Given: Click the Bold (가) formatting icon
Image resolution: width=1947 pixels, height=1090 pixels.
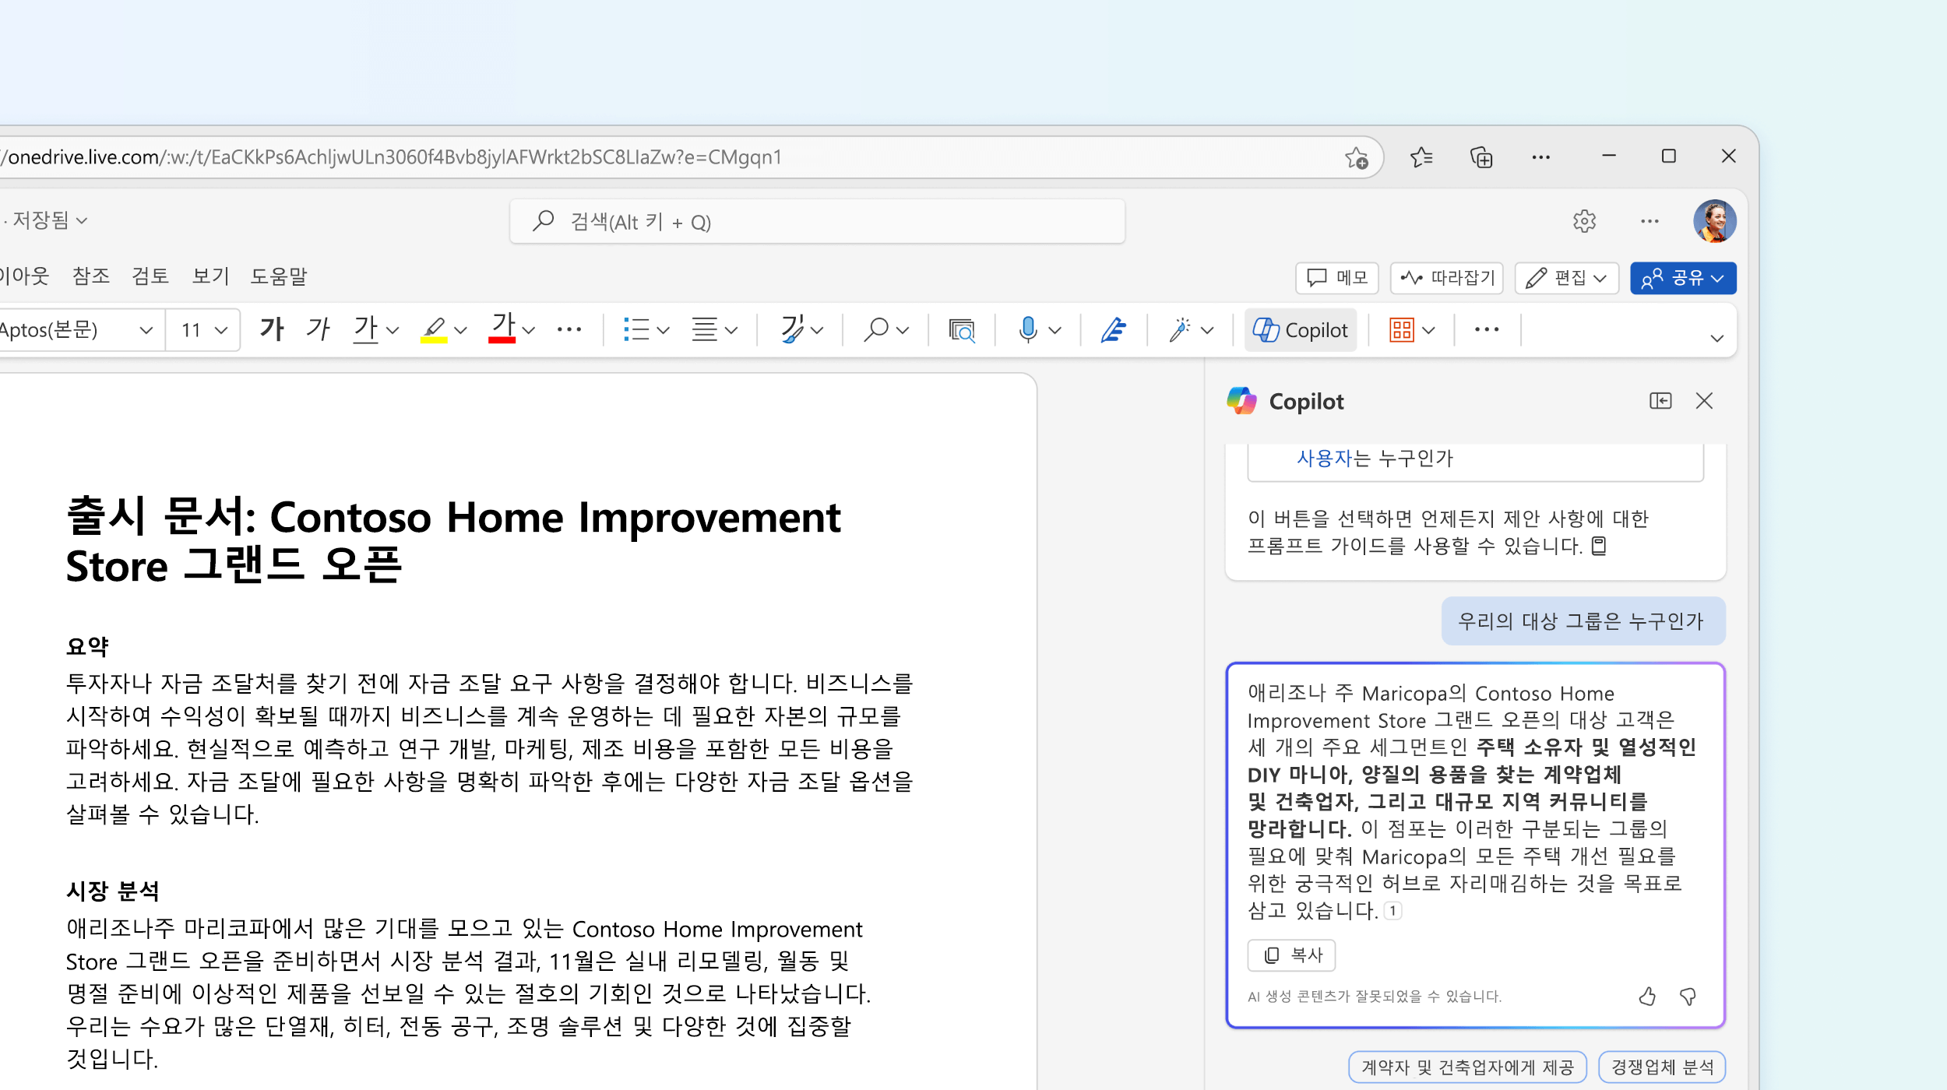Looking at the screenshot, I should point(272,329).
